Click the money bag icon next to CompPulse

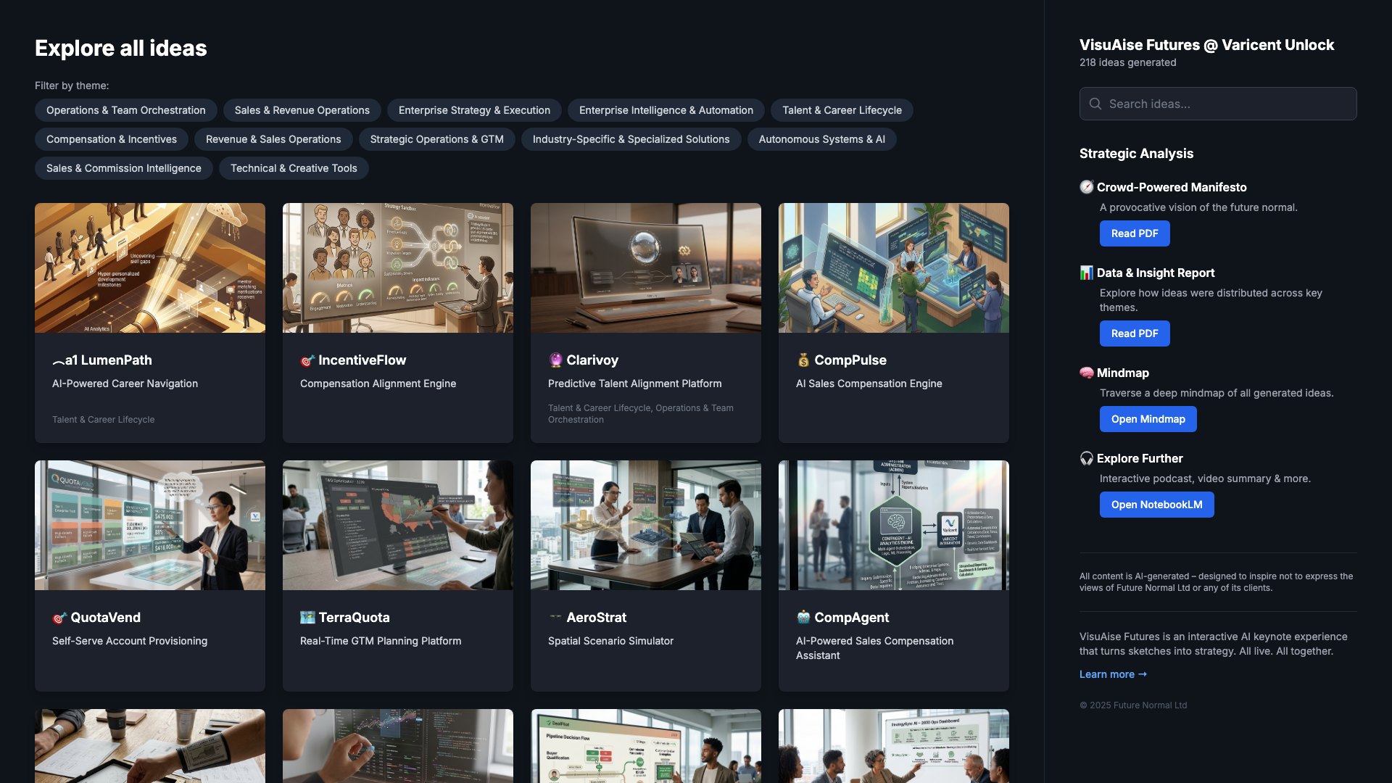(803, 360)
